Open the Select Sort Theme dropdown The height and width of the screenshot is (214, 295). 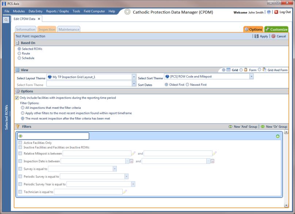(251, 76)
